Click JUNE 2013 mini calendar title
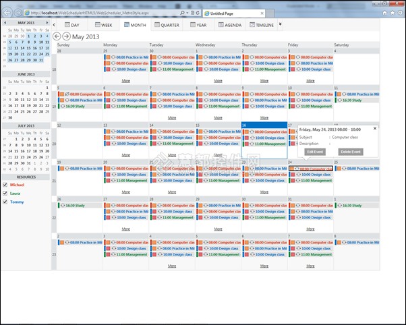The height and width of the screenshot is (325, 406). coord(26,74)
